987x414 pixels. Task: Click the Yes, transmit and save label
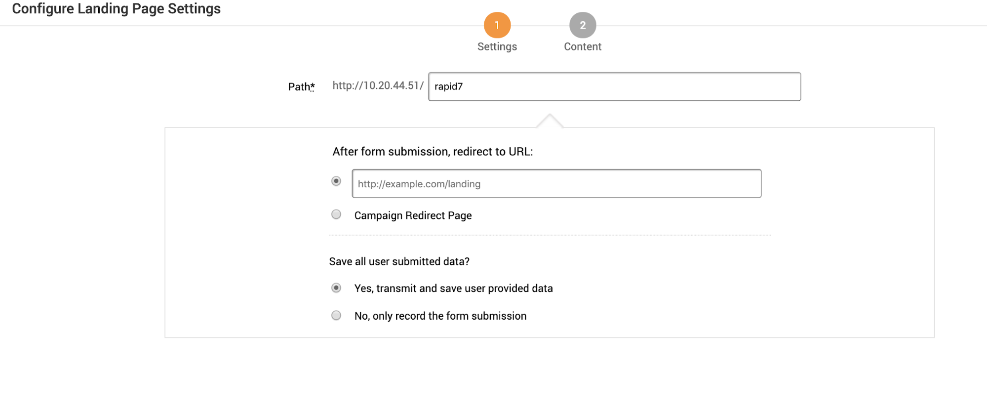[x=453, y=289]
